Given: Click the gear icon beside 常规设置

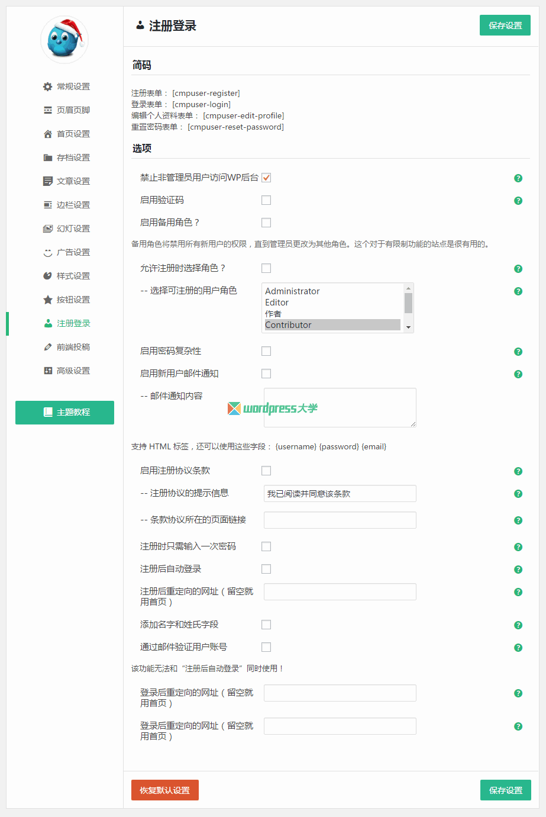Looking at the screenshot, I should (x=48, y=86).
